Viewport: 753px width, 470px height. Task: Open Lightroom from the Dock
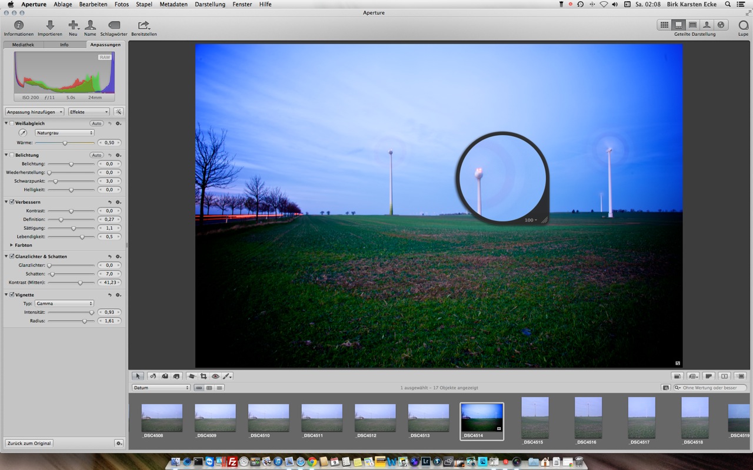(x=426, y=462)
